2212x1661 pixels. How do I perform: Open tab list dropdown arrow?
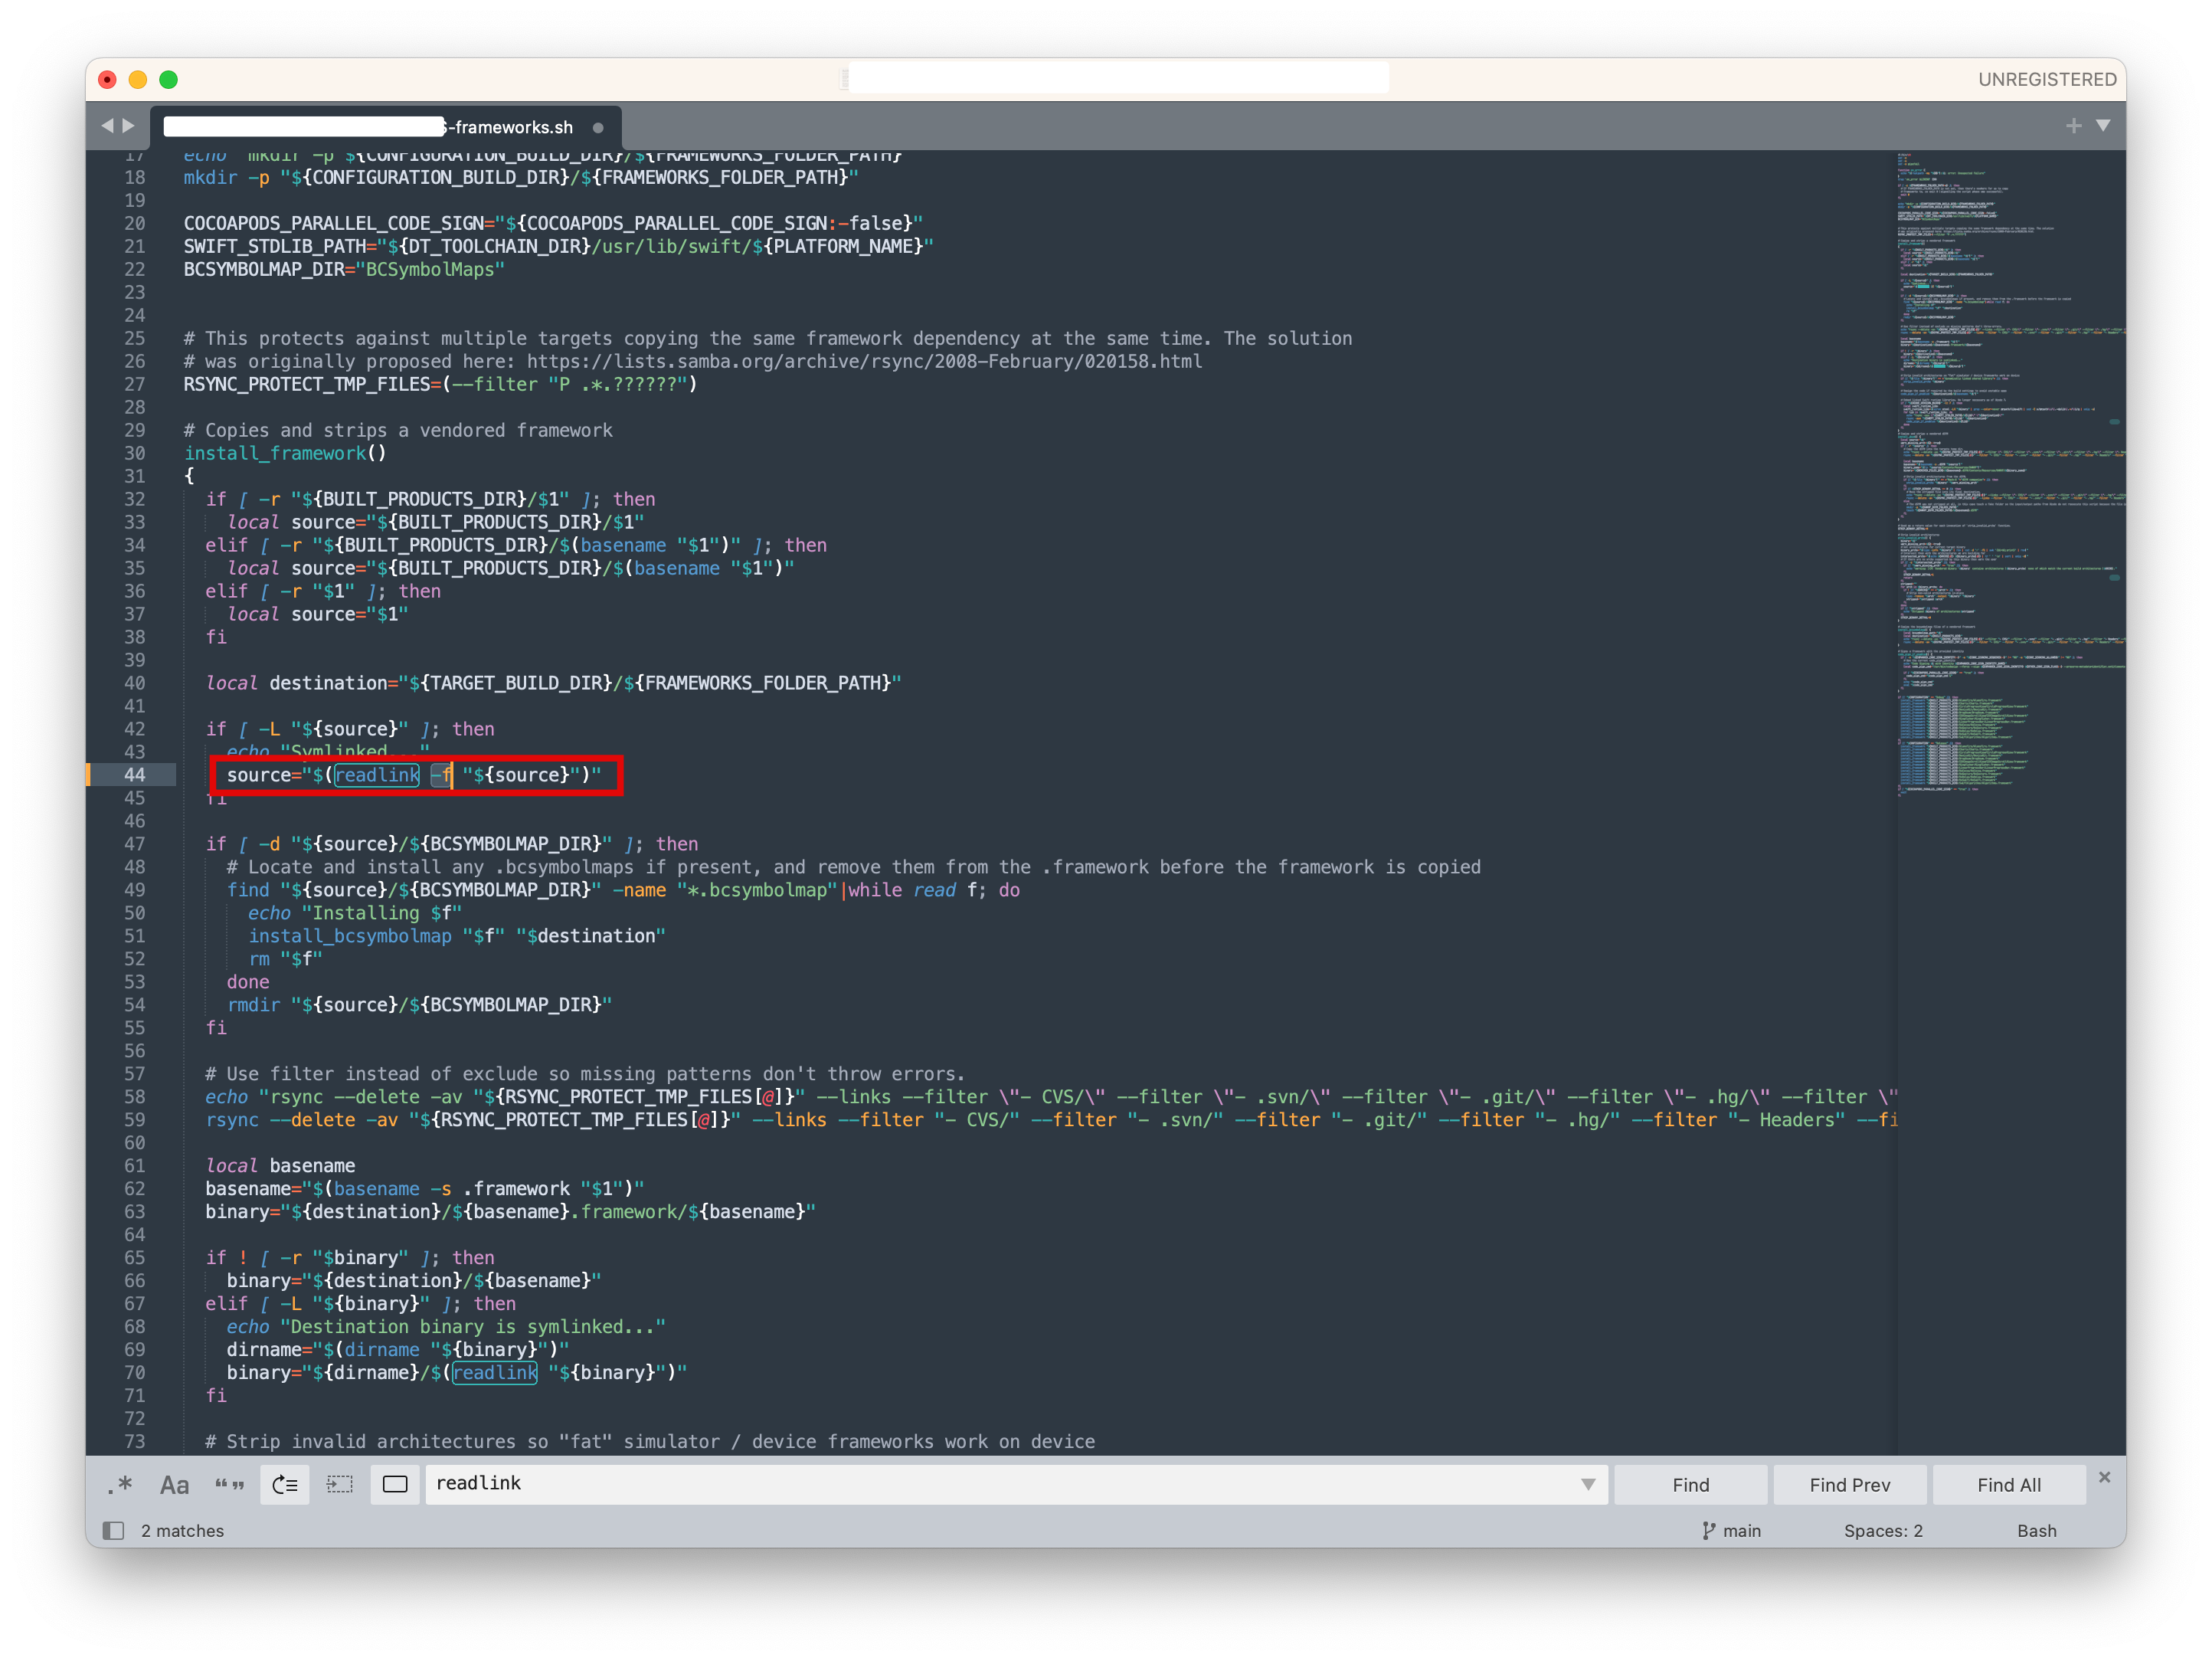(2103, 126)
